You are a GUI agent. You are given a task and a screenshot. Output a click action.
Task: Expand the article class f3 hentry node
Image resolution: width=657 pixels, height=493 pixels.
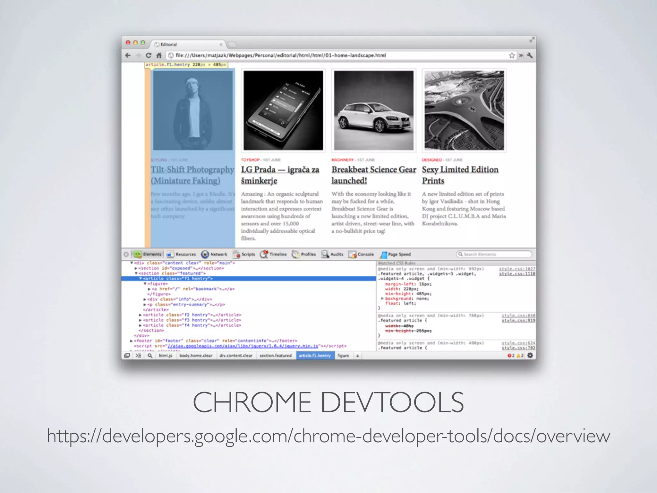coord(141,320)
